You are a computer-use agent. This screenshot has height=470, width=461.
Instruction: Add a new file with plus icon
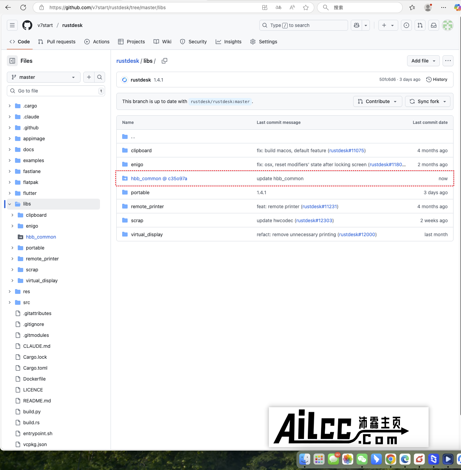click(89, 77)
